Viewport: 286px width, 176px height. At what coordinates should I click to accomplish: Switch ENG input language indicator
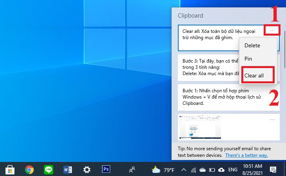(233, 170)
